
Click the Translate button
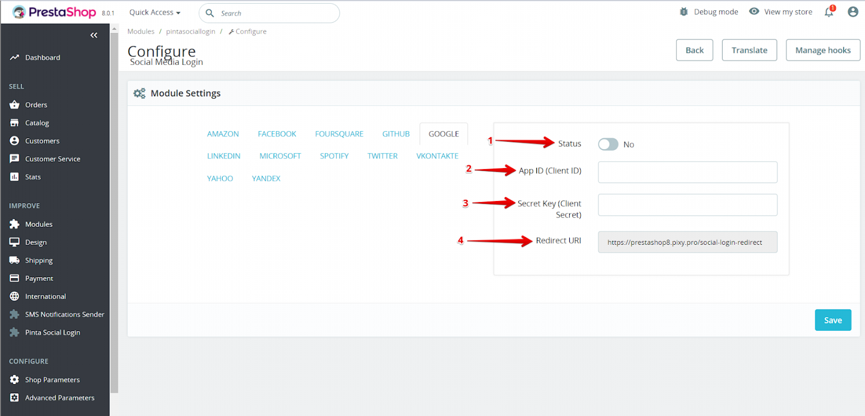click(x=749, y=50)
